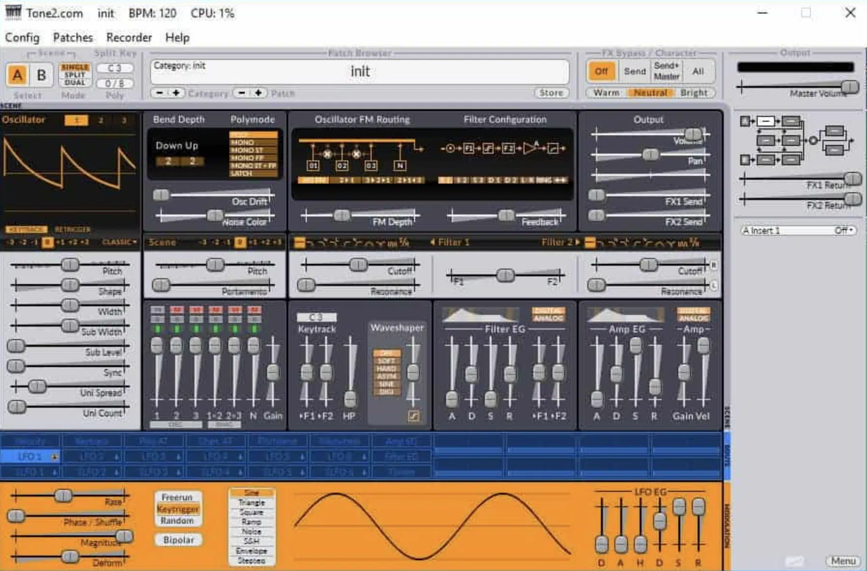
Task: Adjust the Filter 1 Cutoff slider
Action: (358, 265)
